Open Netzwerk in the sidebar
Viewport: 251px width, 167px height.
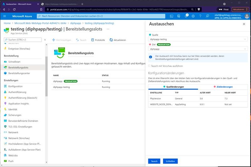13,132
